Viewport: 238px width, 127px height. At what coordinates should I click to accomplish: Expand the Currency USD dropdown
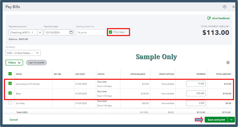tap(23, 53)
